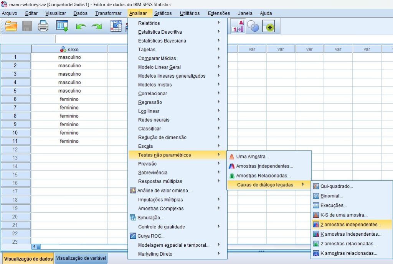Open the Janela menu
The width and height of the screenshot is (393, 264).
point(245,13)
